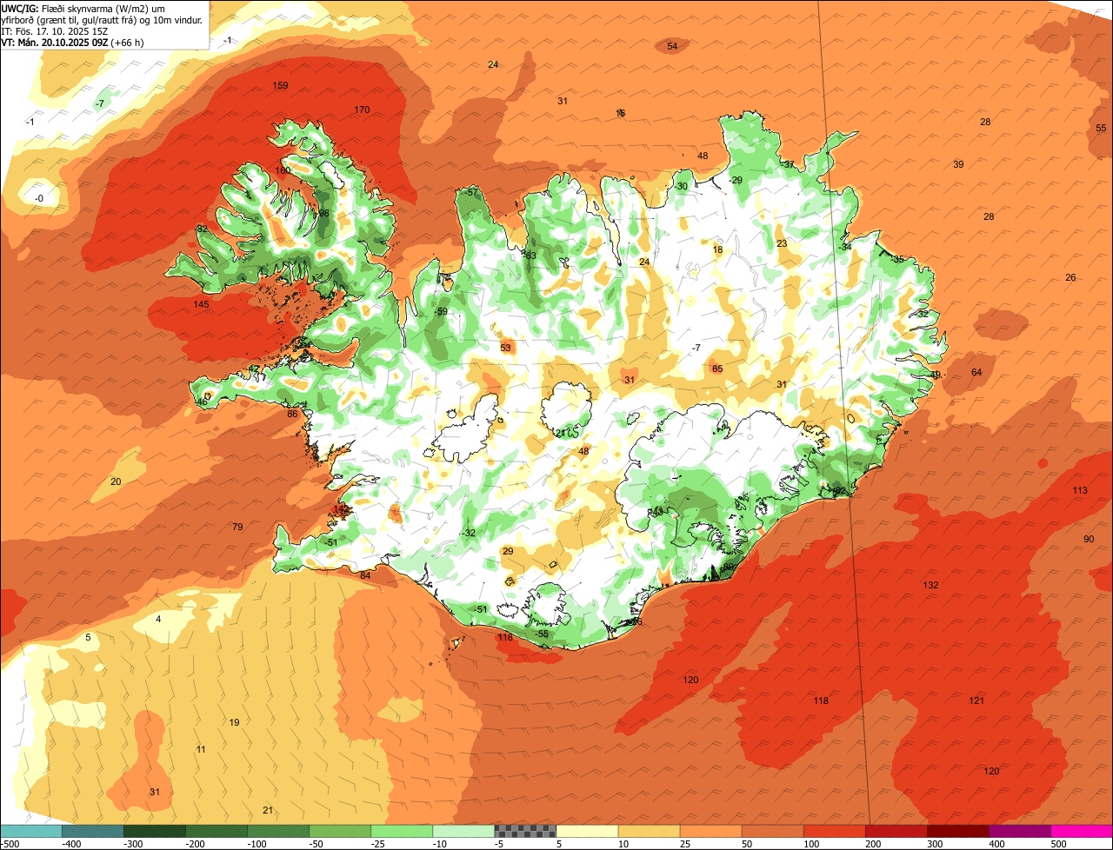Click the map value 145
Viewport: 1113px width, 850px height.
click(201, 304)
